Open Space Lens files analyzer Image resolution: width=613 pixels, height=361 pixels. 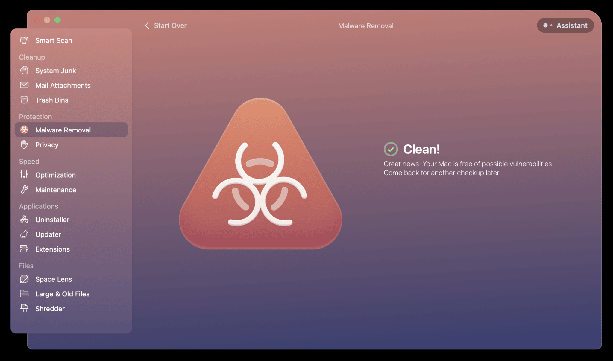click(x=53, y=279)
